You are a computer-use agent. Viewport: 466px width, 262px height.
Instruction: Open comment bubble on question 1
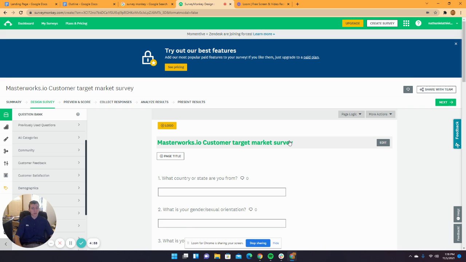[x=242, y=178]
